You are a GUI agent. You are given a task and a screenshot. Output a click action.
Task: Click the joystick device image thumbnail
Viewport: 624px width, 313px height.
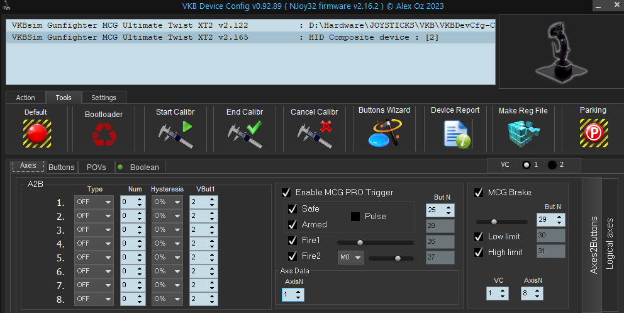coord(560,52)
